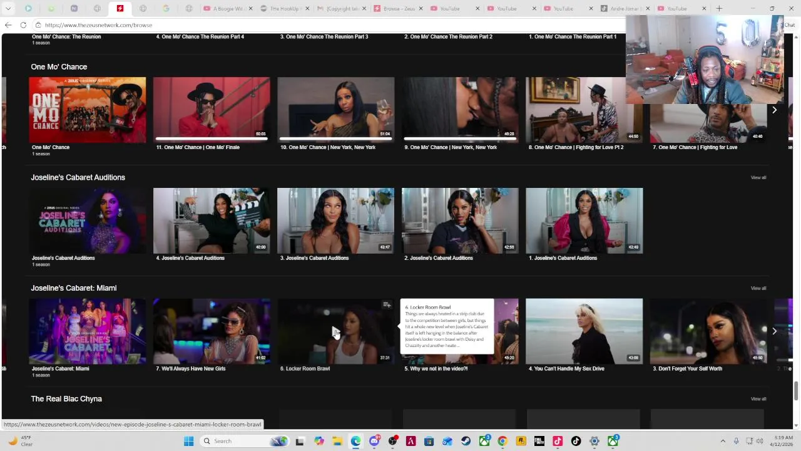Open a new browser tab with the plus icon

(x=719, y=8)
